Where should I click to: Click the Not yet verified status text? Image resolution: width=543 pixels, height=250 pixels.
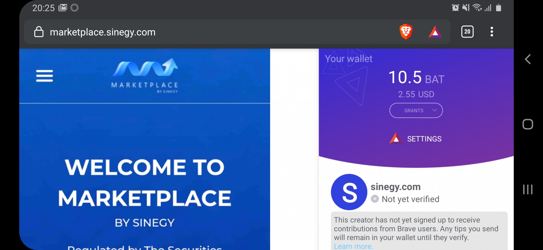[x=411, y=199]
